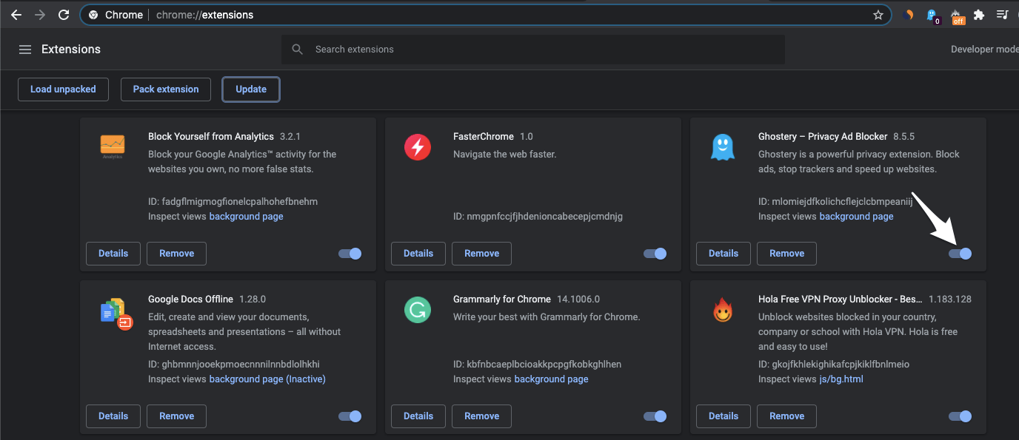Click the Grammarly green G icon
1019x440 pixels.
[x=418, y=310]
